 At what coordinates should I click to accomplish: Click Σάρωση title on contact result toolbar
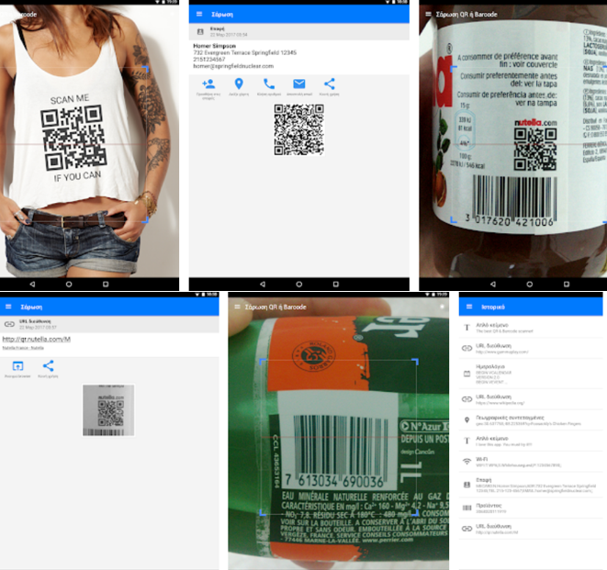(222, 15)
